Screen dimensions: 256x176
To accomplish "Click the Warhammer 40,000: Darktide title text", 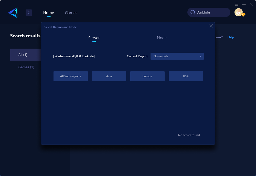I will [x=74, y=56].
